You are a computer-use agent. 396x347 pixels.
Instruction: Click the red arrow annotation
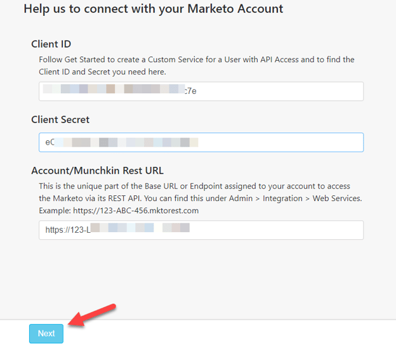click(x=92, y=315)
